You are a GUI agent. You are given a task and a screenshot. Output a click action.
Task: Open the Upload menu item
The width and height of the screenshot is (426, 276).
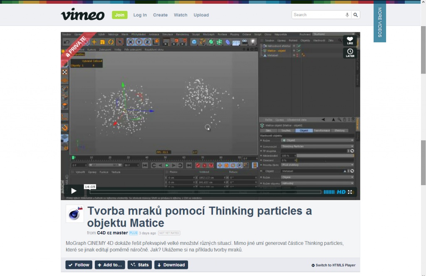[x=201, y=15]
